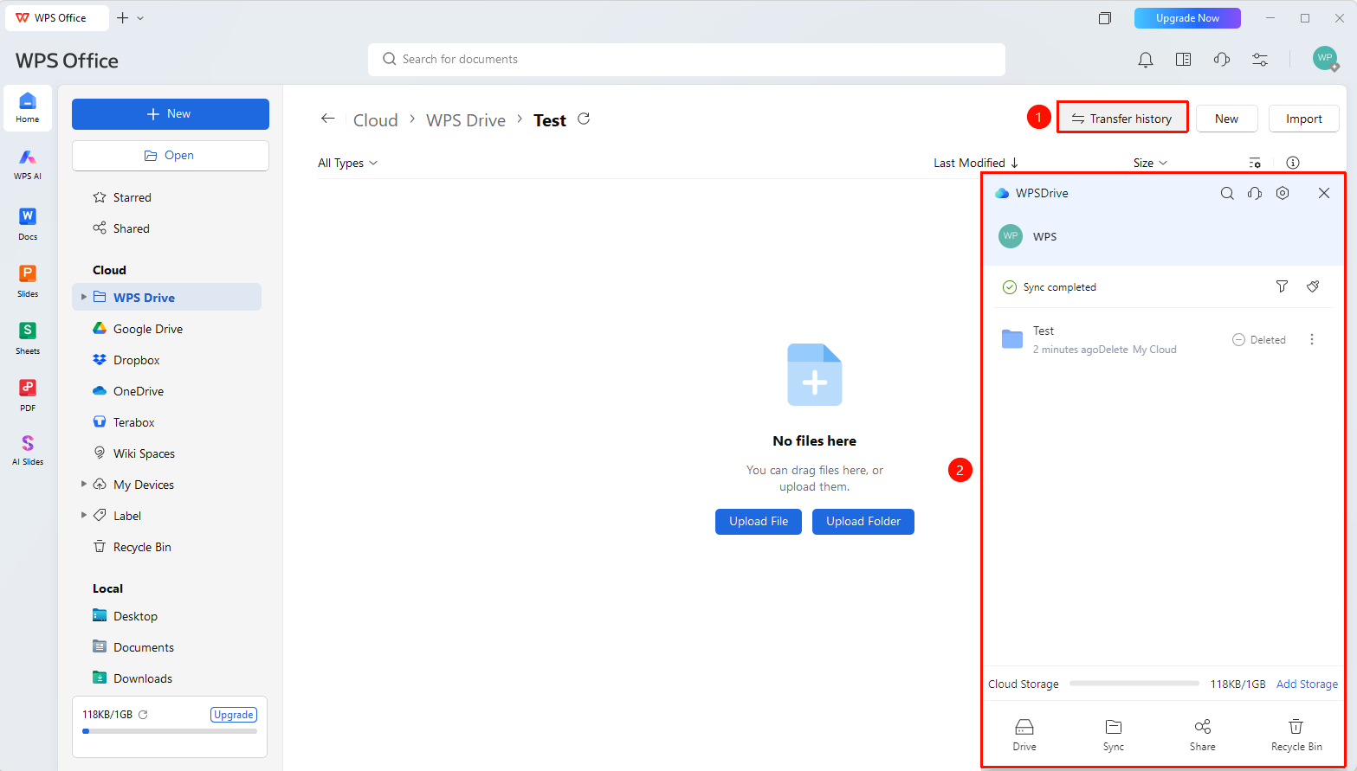Viewport: 1357px width, 771px height.
Task: Open the global settings sliders icon
Action: pos(1260,60)
